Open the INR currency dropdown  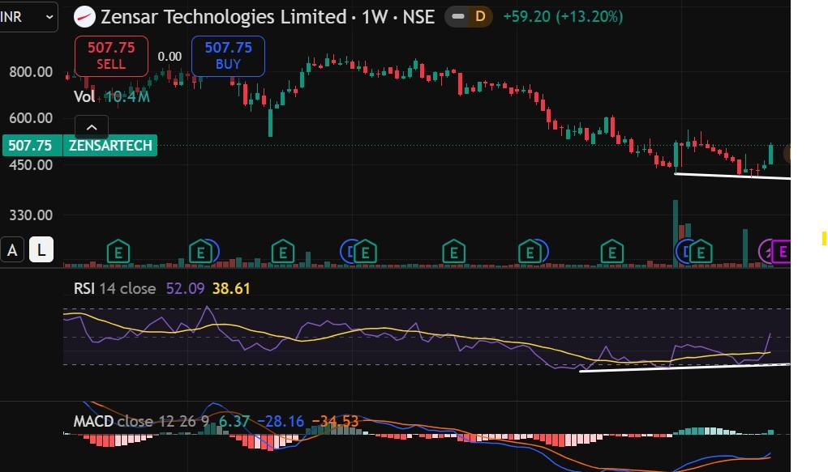tap(28, 17)
